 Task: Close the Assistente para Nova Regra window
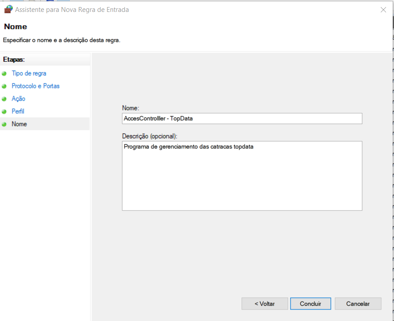[x=383, y=10]
